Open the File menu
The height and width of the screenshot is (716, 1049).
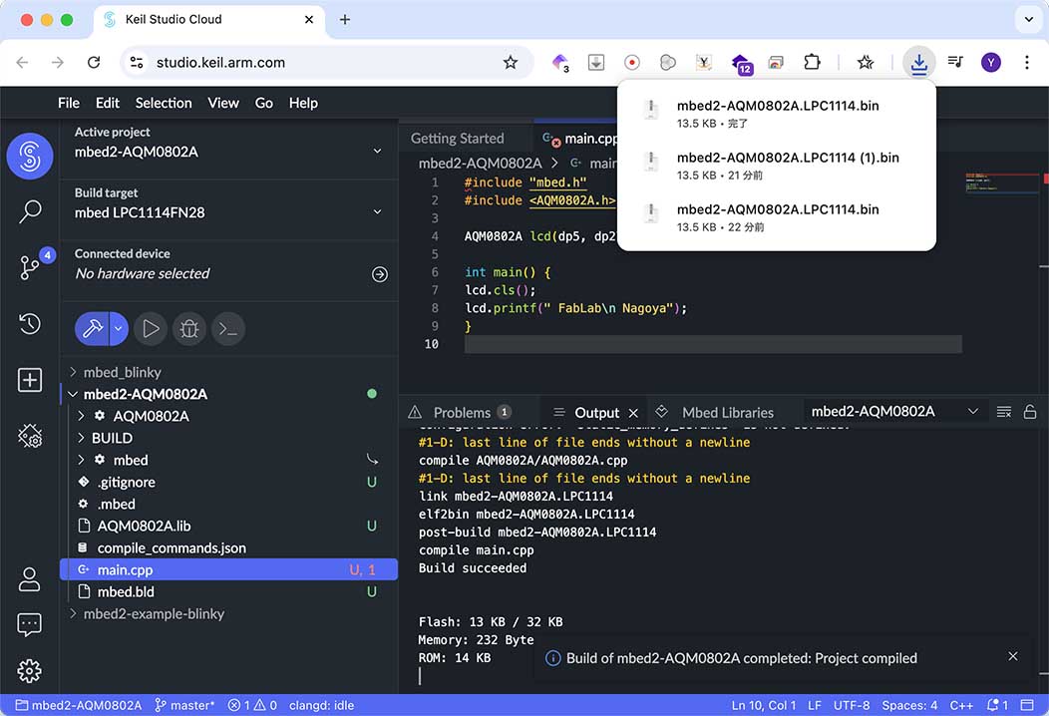[68, 103]
